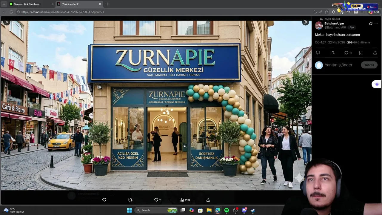This screenshot has height=215, width=382.
Task: Click the '299 Görüntüleme' views count
Action: (358, 42)
